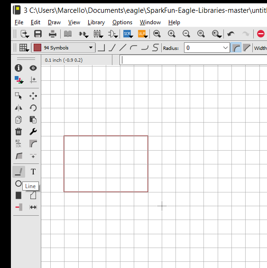The height and width of the screenshot is (268, 267).
Task: Run the ULP program button
Action: point(142,34)
